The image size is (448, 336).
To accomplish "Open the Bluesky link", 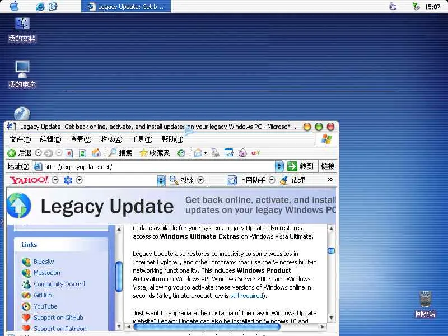I will (44, 262).
